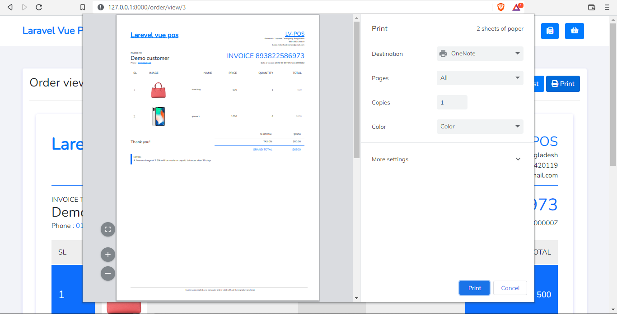617x314 pixels.
Task: Open the browser hamburger menu
Action: tap(607, 7)
